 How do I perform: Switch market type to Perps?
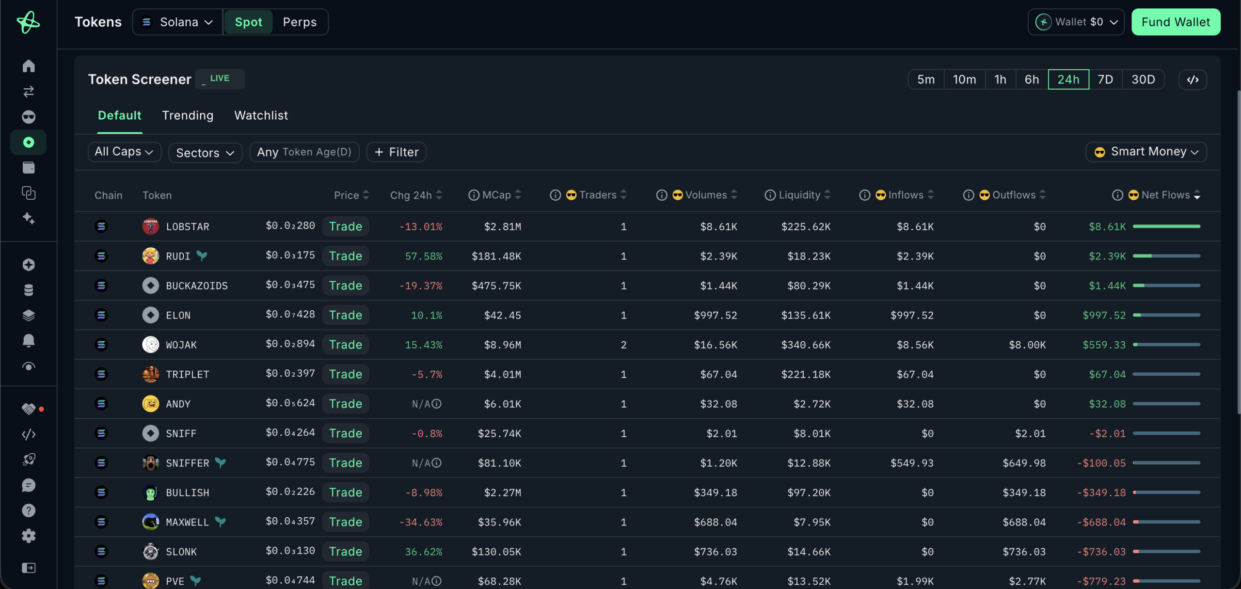(300, 22)
